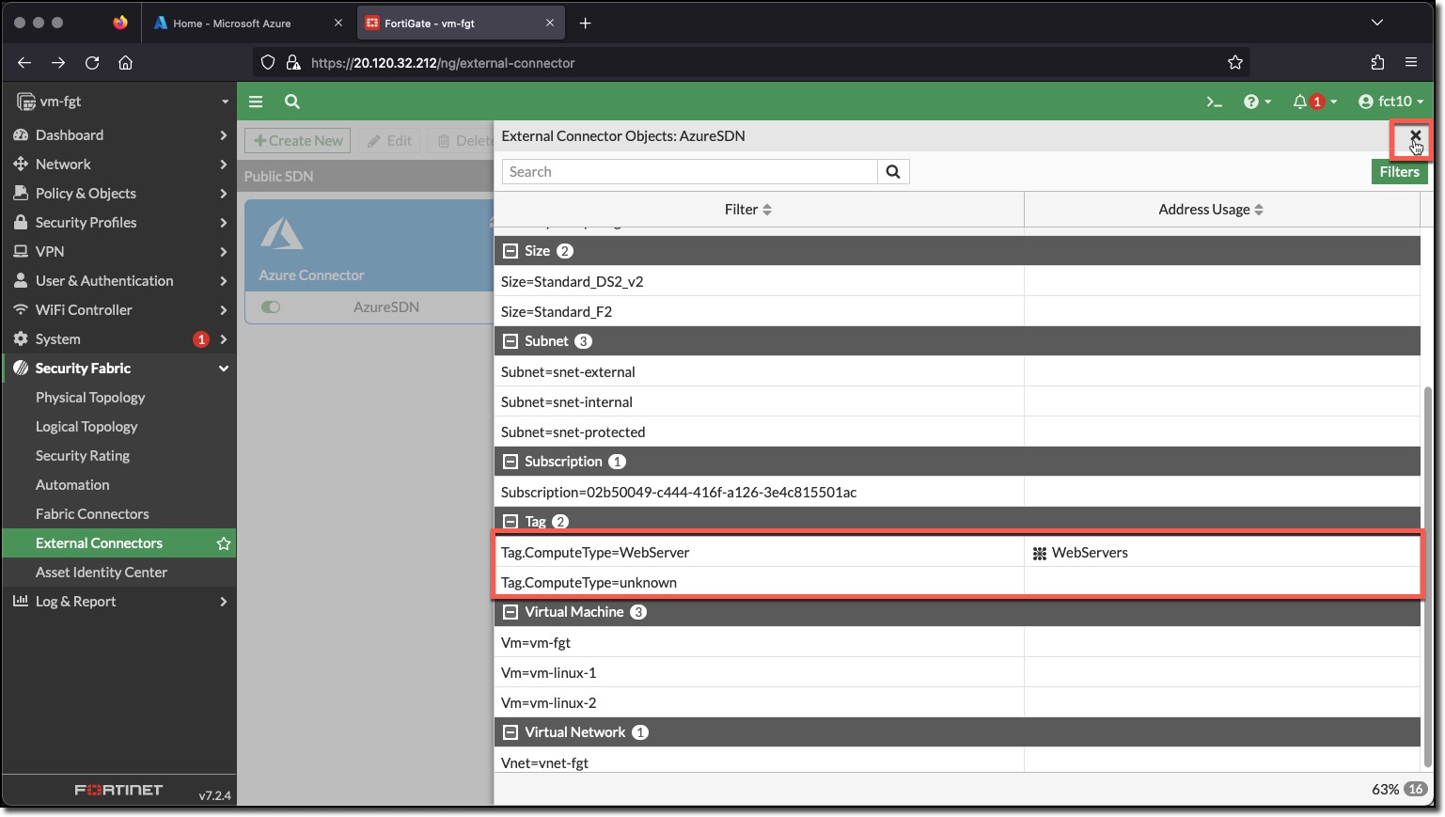Click the objects list vertical scrollbar
The width and height of the screenshot is (1445, 817).
click(x=1427, y=575)
